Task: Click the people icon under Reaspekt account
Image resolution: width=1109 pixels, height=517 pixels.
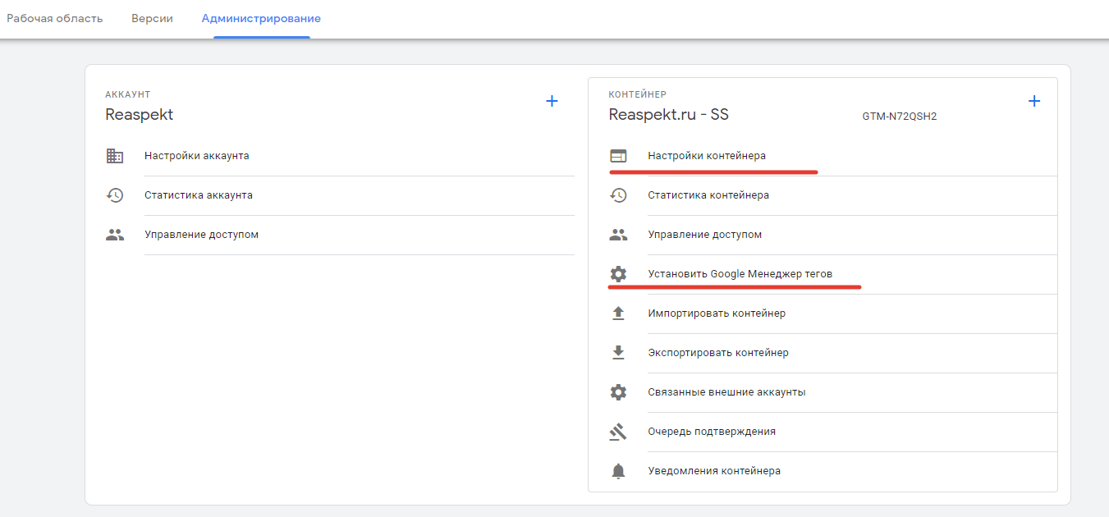Action: point(115,235)
